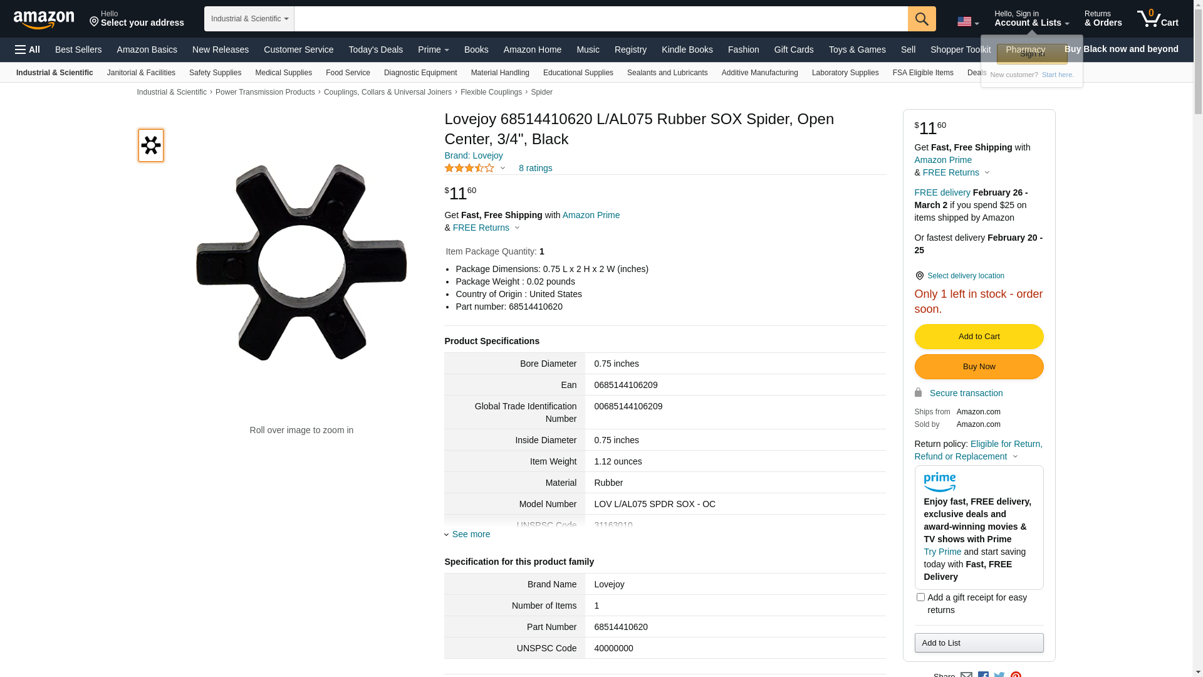This screenshot has height=677, width=1203.
Task: Click into the Amazon search text field
Action: pos(600,19)
